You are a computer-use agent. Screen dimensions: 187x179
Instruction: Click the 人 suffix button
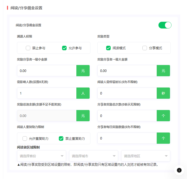[83, 93]
